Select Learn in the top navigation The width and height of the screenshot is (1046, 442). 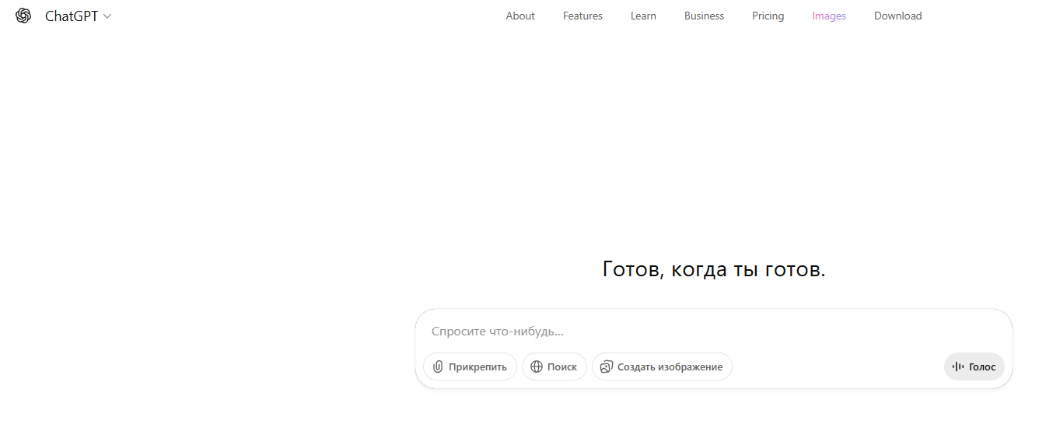click(x=643, y=16)
